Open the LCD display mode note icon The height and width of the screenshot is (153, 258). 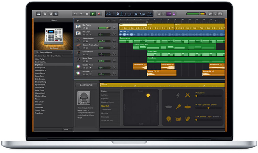click(x=108, y=14)
